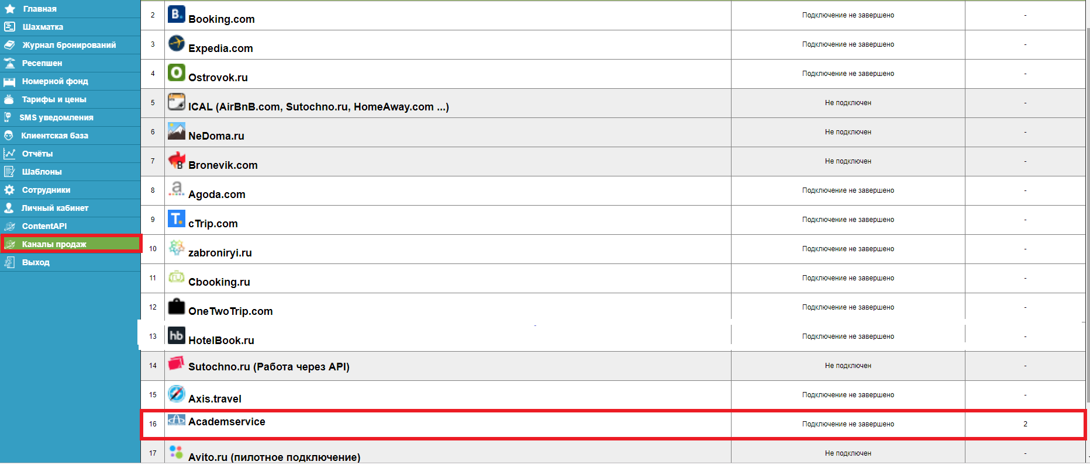Click the Личный кабинет user icon

pyautogui.click(x=9, y=208)
